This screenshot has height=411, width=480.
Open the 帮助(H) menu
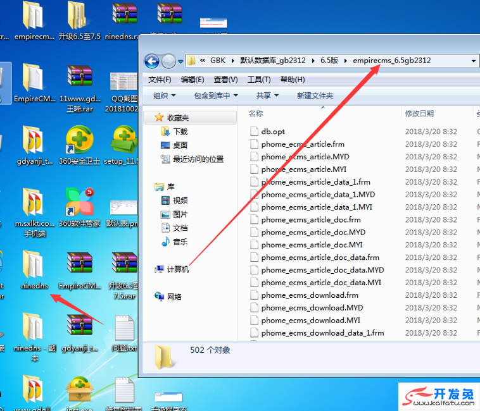[293, 80]
